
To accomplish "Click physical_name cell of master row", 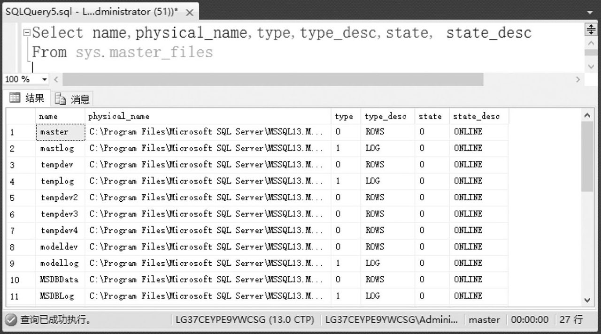I will click(208, 132).
